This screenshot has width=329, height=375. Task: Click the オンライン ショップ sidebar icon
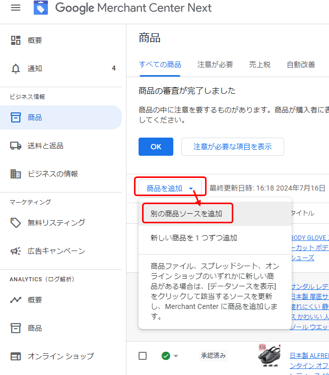pos(16,356)
